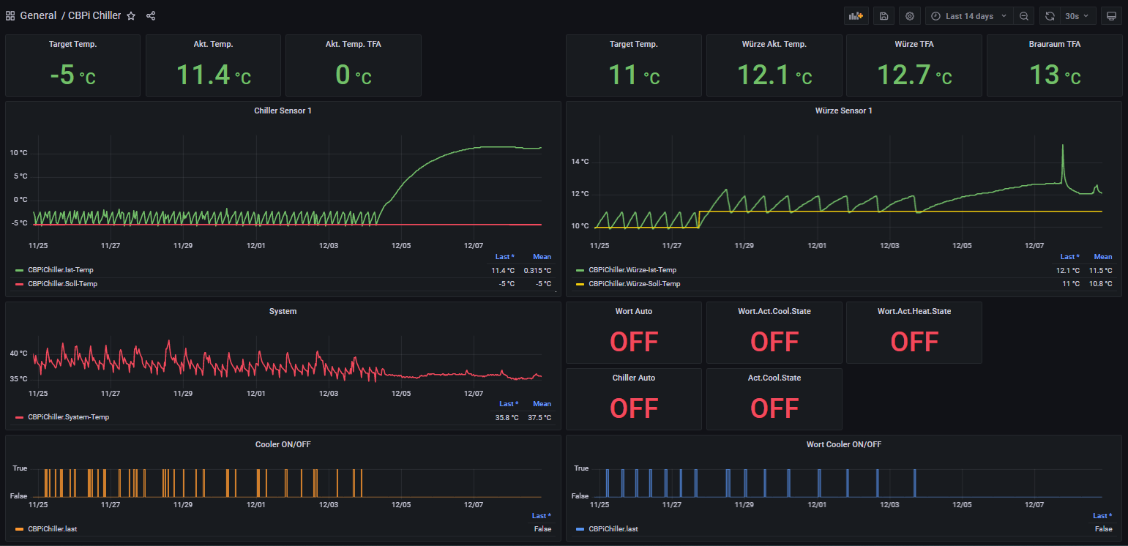Toggle CBPiChiller.Würze-Soll-Temp series visibility

pos(634,283)
